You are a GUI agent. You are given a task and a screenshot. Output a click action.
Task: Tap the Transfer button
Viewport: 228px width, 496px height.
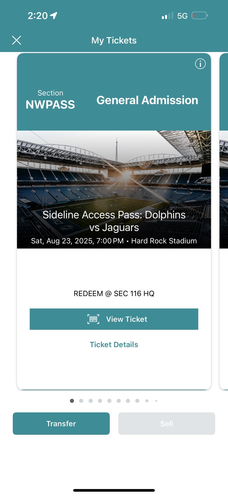pyautogui.click(x=61, y=424)
